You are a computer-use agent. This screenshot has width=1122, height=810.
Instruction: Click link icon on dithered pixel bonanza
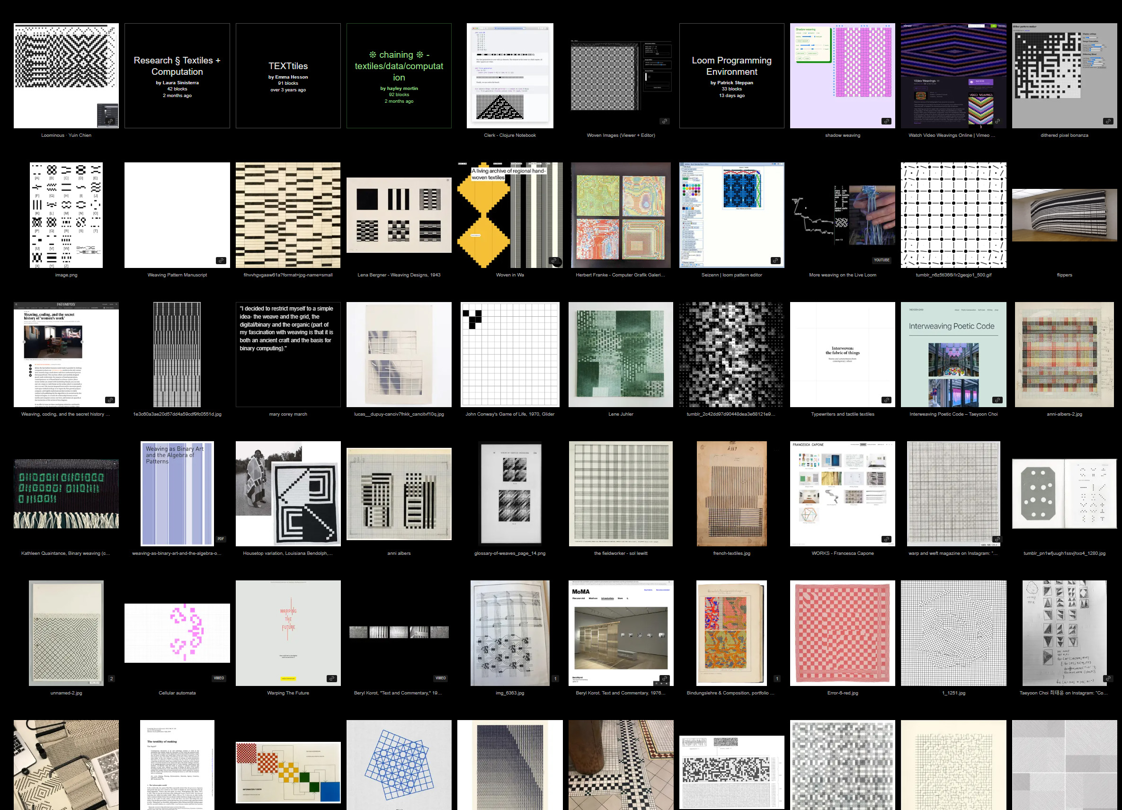(1108, 121)
